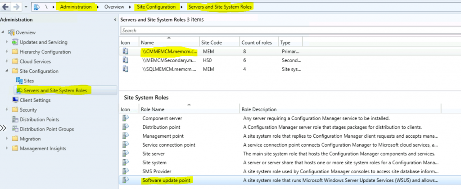
Task: Click the Security folder icon
Action: point(15,110)
